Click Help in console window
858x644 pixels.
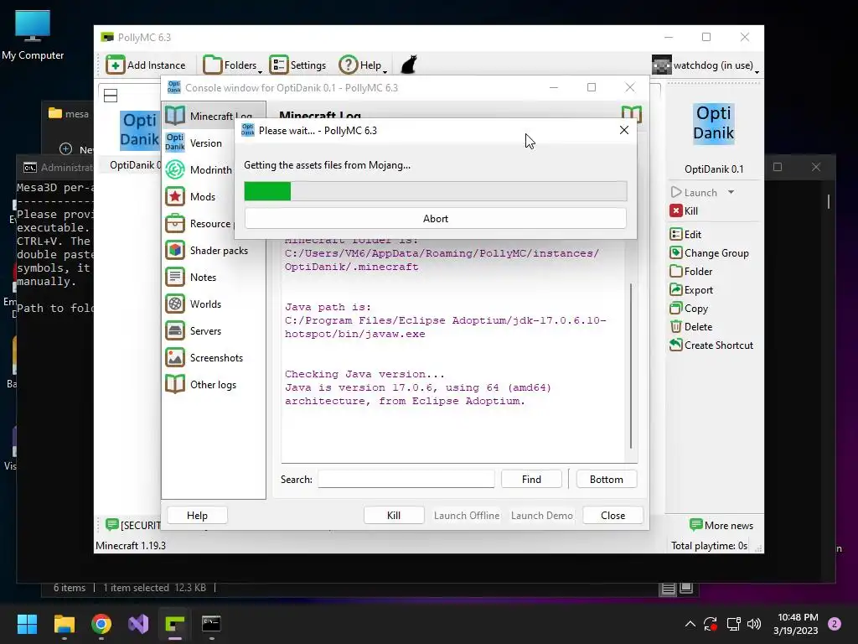(x=197, y=516)
